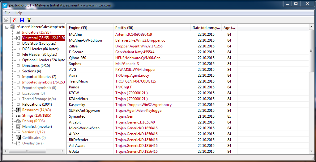The width and height of the screenshot is (316, 162).
Task: Toggle the box beside Relocations (1004)
Action: click(18, 104)
